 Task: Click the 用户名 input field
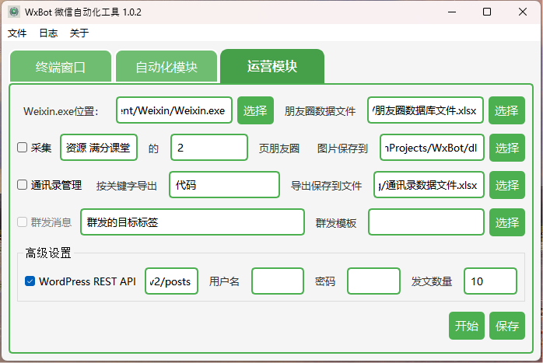pos(278,281)
